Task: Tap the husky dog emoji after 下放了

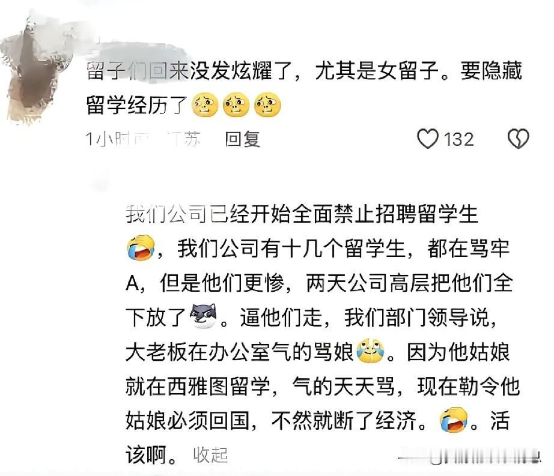Action: coord(203,316)
